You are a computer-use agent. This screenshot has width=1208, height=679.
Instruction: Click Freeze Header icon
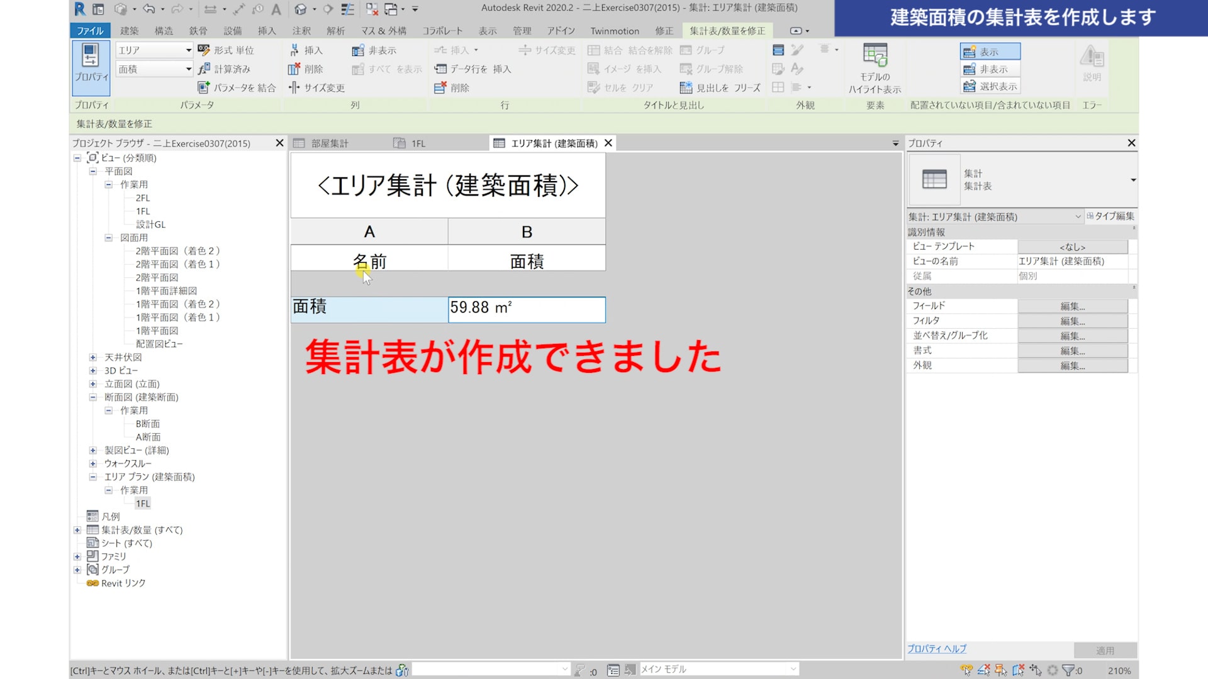(x=686, y=87)
